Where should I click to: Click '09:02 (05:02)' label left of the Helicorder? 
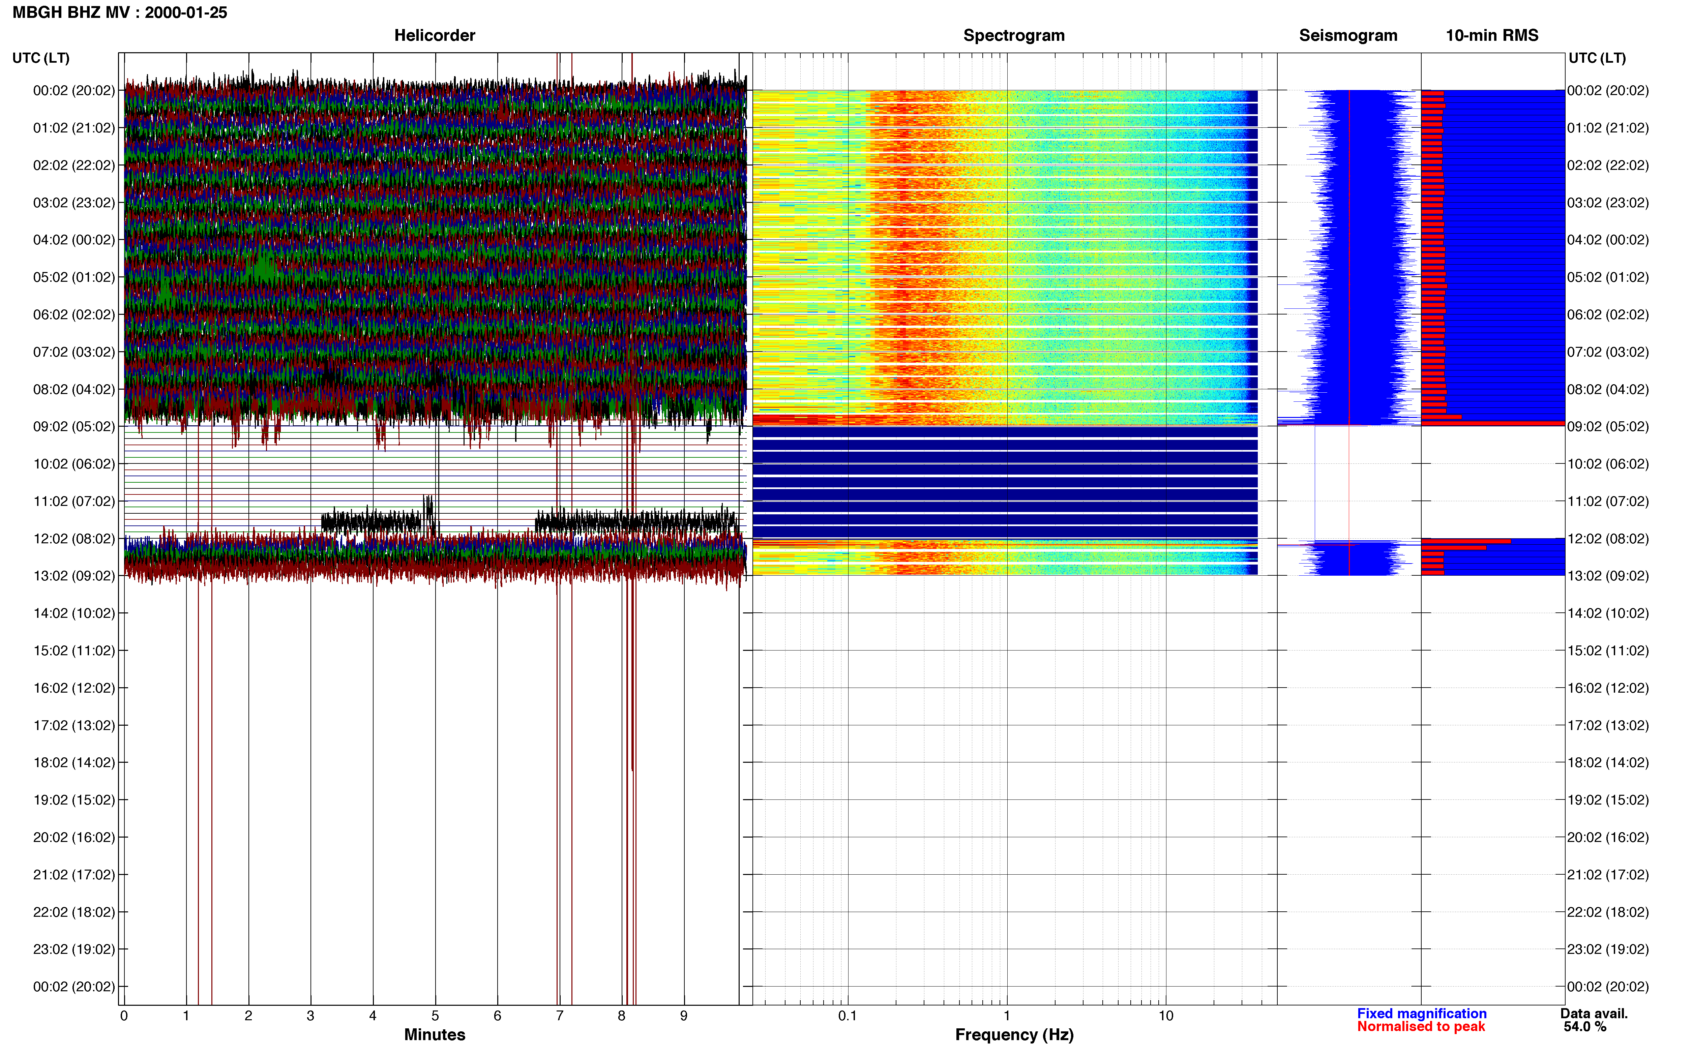tap(73, 427)
